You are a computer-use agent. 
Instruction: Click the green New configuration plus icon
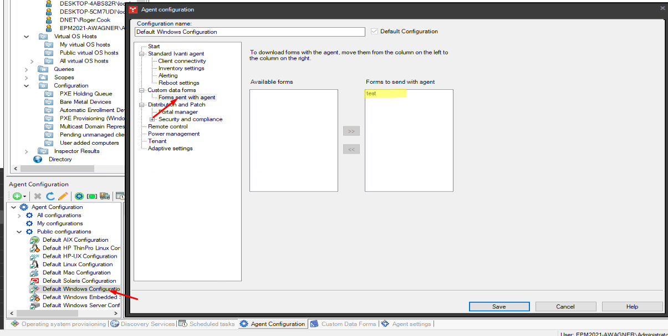point(17,196)
